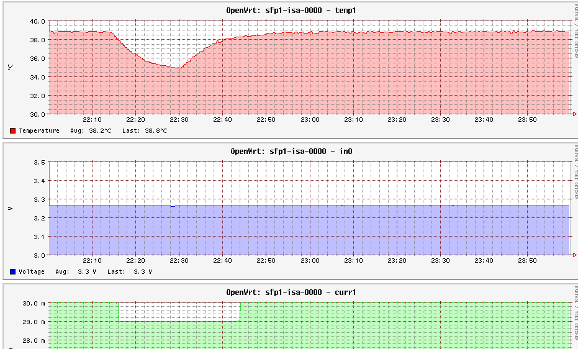Click the '3.4' tick on the in0 y-axis
Screen dimensions: 578x349
[x=40, y=181]
